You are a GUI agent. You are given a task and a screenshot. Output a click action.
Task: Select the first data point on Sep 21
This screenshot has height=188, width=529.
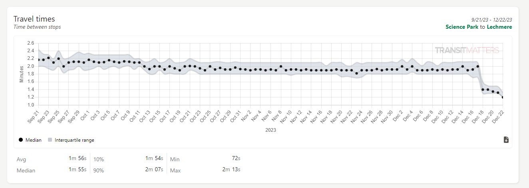[x=38, y=59]
